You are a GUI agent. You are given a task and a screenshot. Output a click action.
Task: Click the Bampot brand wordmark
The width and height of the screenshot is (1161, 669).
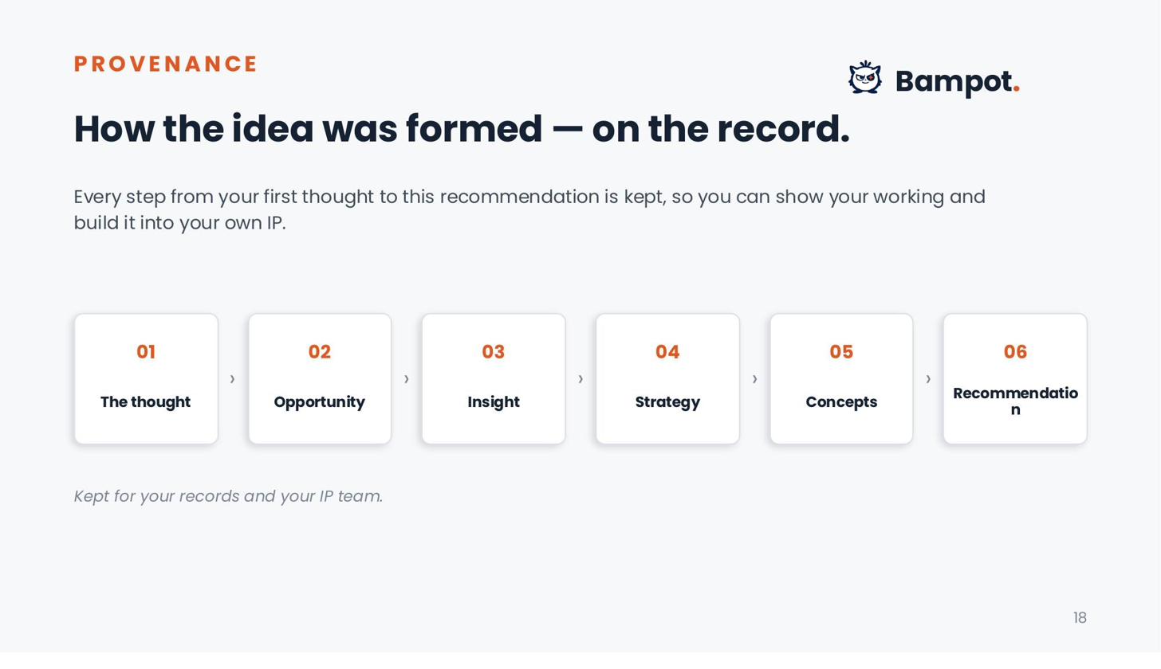[x=957, y=81]
